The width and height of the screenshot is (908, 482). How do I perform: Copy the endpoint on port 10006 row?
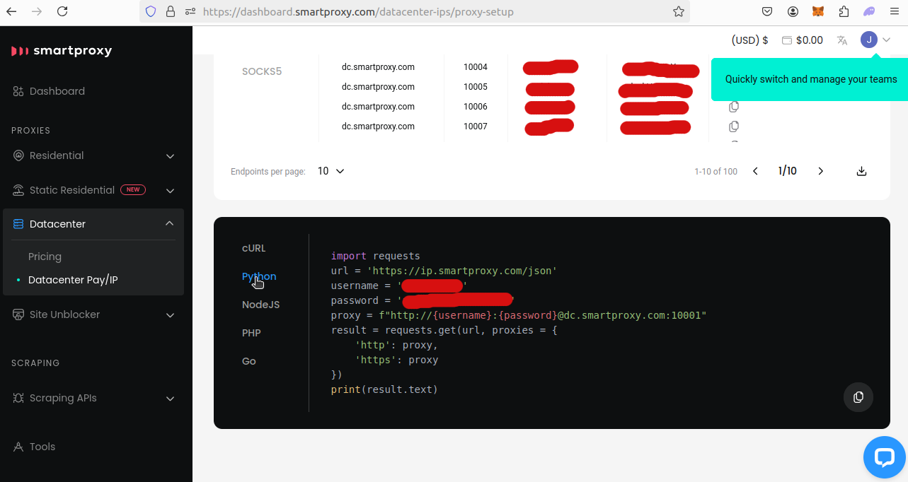(734, 107)
